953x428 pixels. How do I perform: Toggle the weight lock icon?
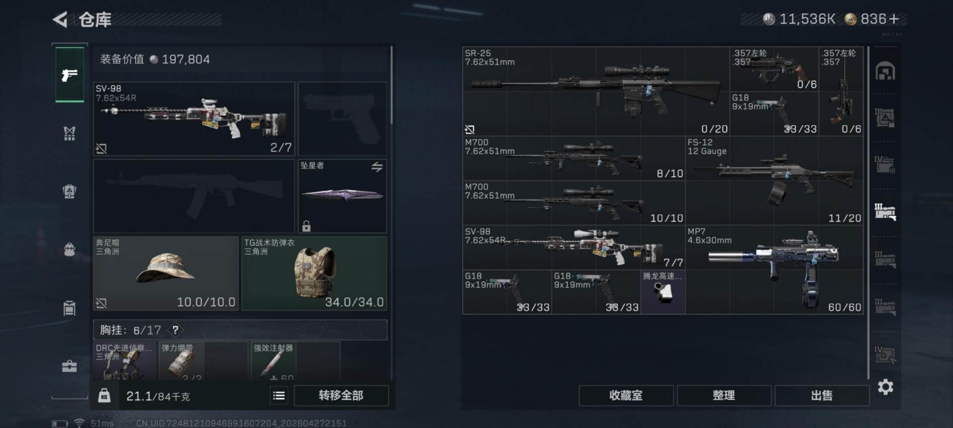click(104, 395)
